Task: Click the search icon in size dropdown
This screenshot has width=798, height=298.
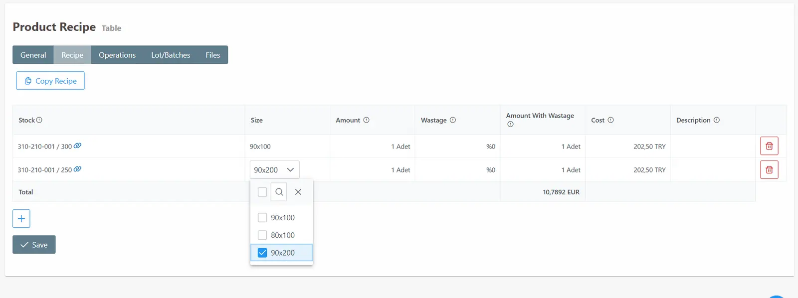Action: [x=279, y=192]
